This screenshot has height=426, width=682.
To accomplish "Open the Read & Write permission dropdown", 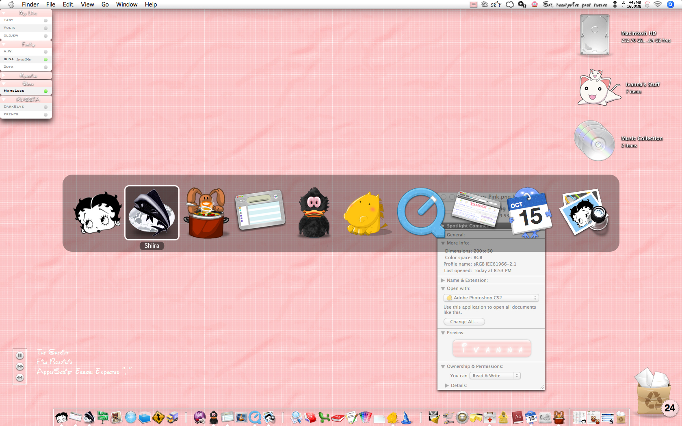I will 495,376.
